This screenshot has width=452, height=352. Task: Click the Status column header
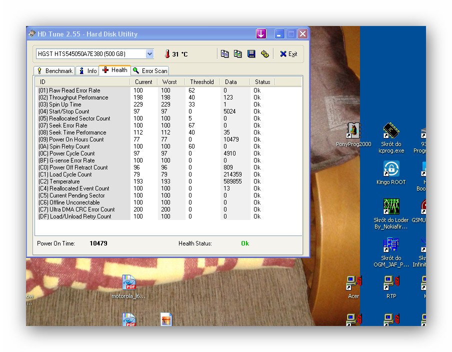[262, 82]
